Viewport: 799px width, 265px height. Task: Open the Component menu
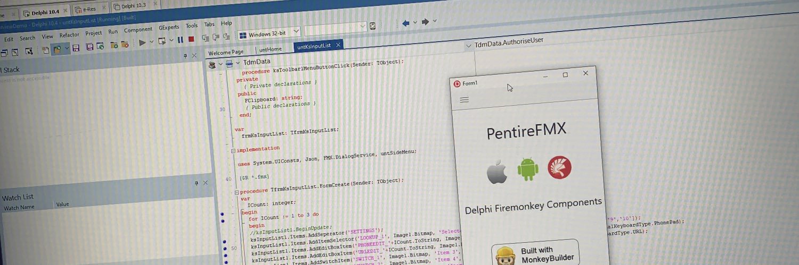138,30
